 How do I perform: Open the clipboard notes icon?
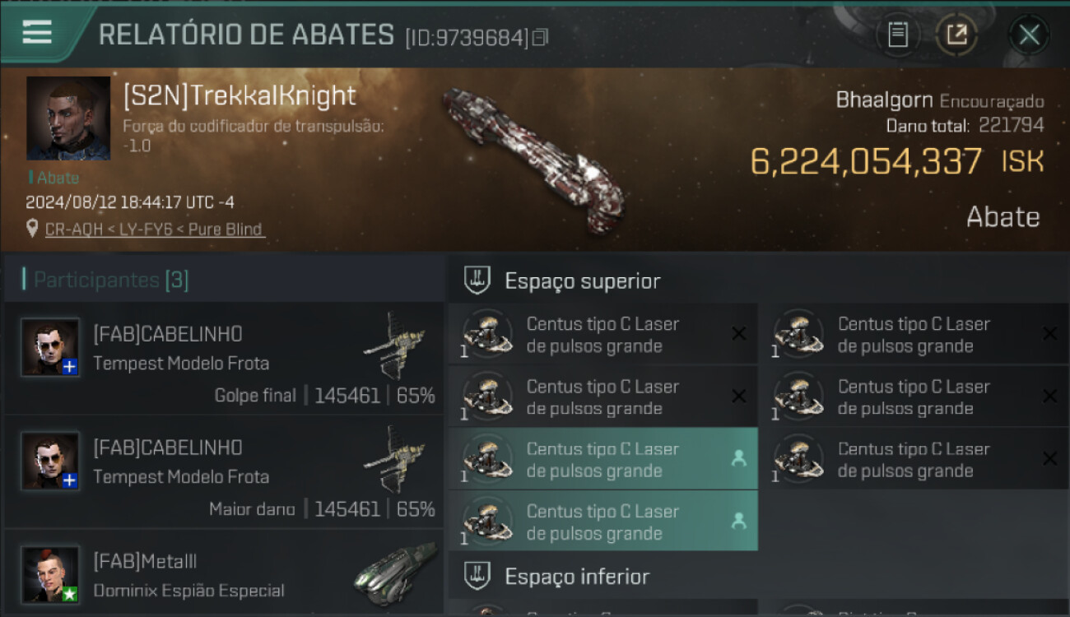coord(898,35)
